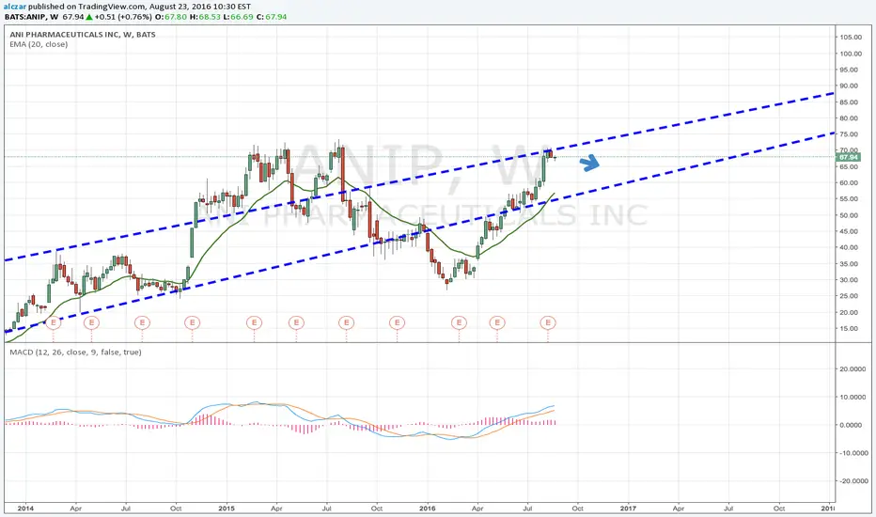The image size is (876, 517).
Task: Click the earnings E marker near August 2014
Action: pyautogui.click(x=142, y=322)
